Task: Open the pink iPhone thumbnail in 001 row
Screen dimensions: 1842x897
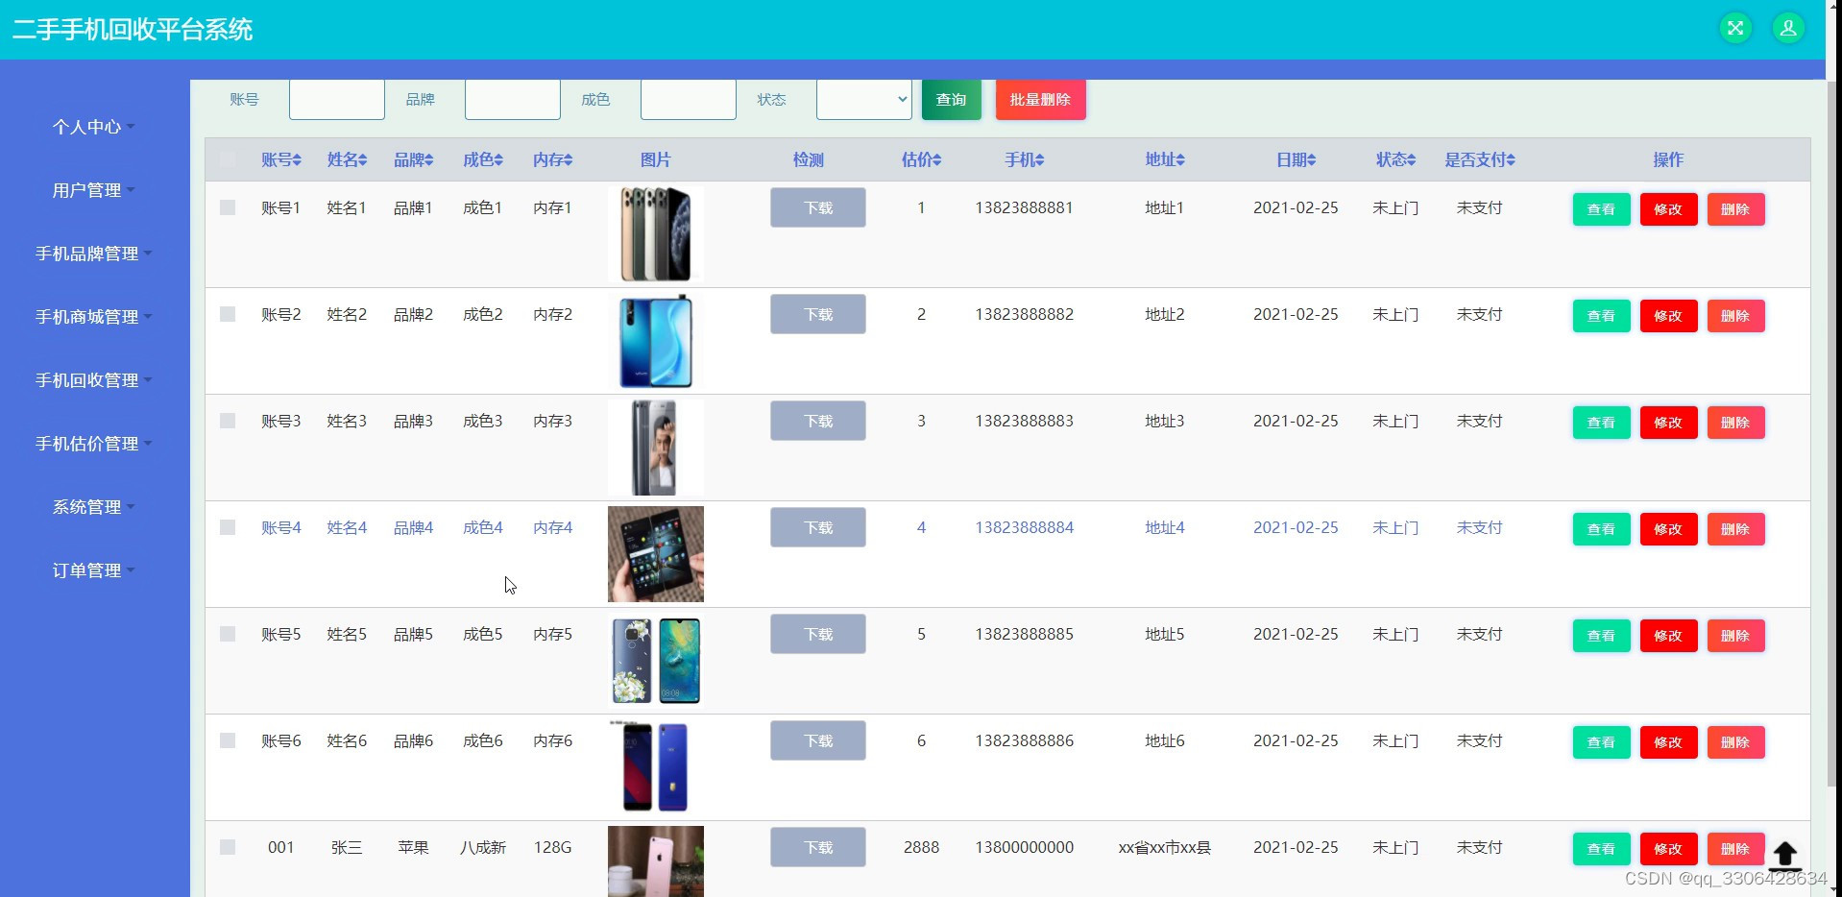Action: (x=656, y=861)
